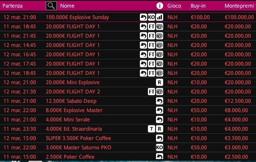Sort by Gioco column header
256x162 pixels.
(x=174, y=6)
